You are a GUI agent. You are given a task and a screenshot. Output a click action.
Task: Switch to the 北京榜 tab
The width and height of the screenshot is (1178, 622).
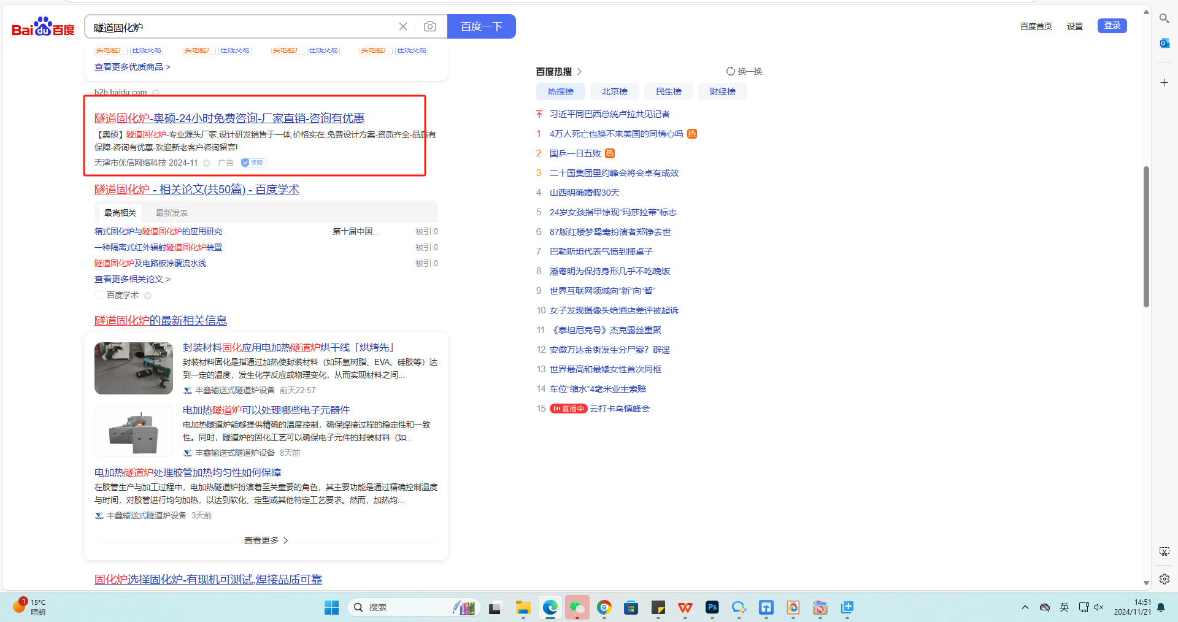coord(614,91)
